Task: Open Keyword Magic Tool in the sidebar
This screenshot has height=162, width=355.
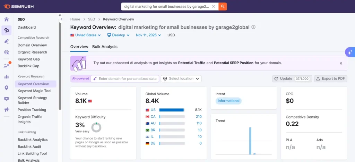Action: [x=34, y=91]
